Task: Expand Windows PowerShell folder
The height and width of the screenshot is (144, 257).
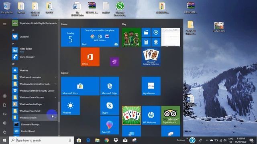Action: 35,111
